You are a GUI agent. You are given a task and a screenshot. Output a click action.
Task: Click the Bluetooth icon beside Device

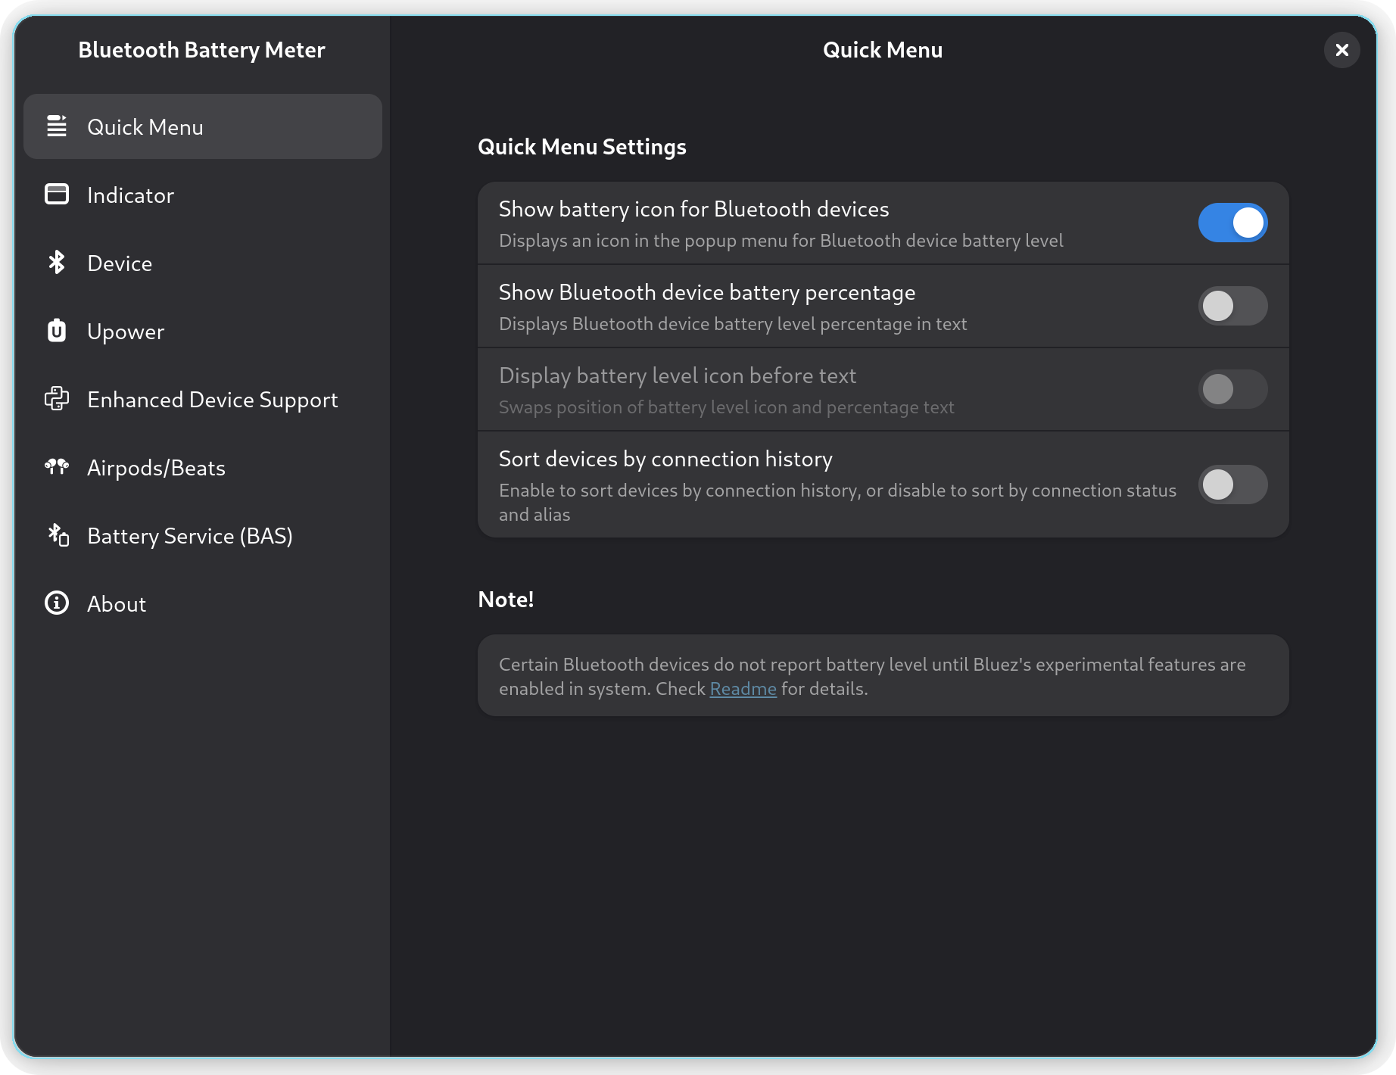57,263
